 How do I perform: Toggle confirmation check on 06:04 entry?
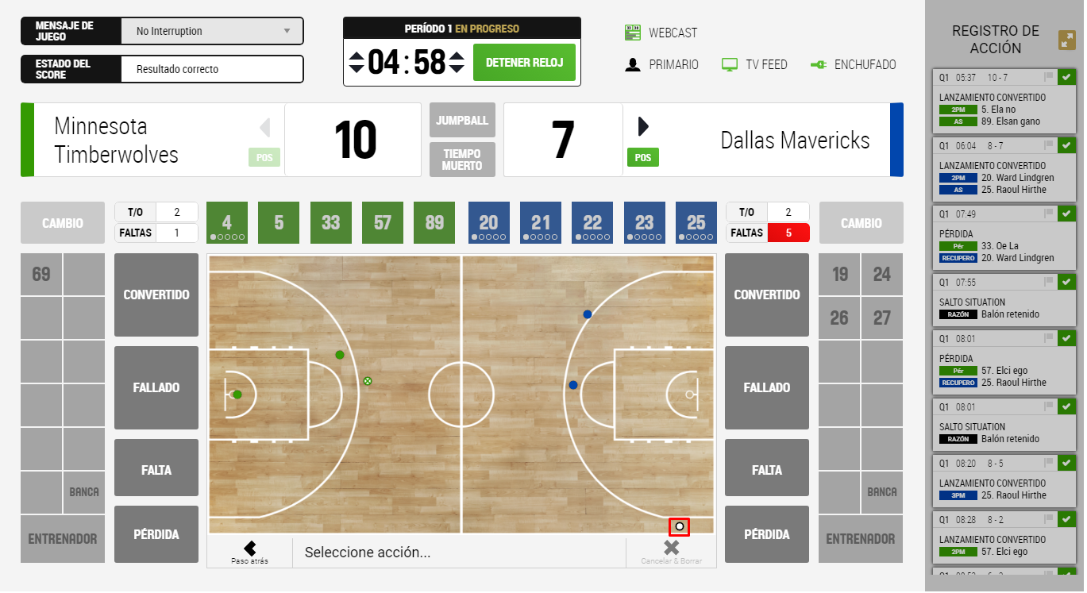(x=1066, y=146)
